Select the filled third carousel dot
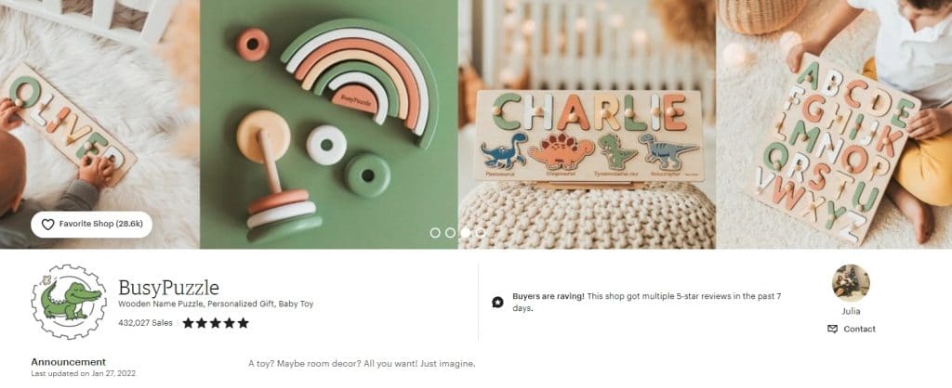The image size is (952, 388). tap(465, 233)
